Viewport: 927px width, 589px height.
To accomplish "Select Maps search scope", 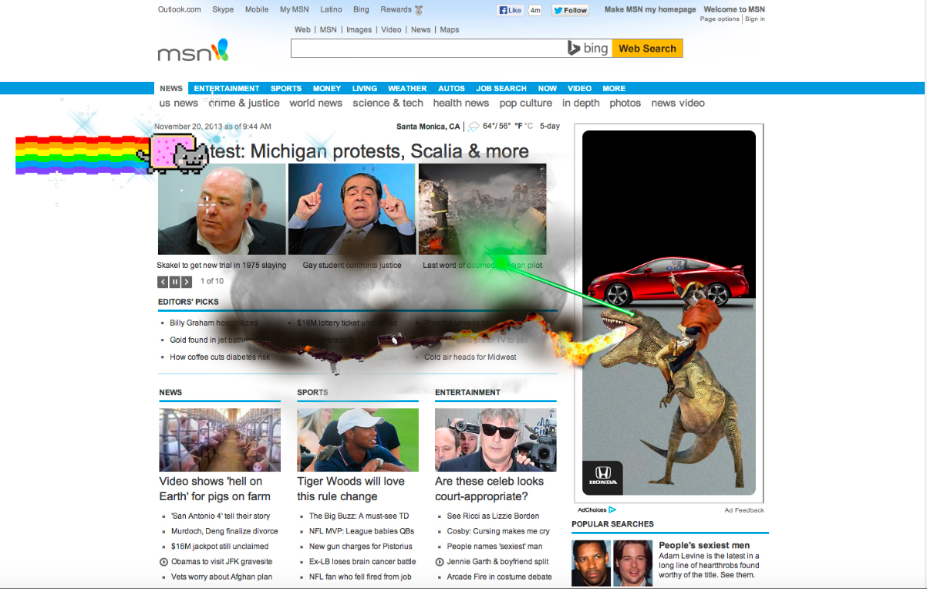I will pyautogui.click(x=450, y=29).
